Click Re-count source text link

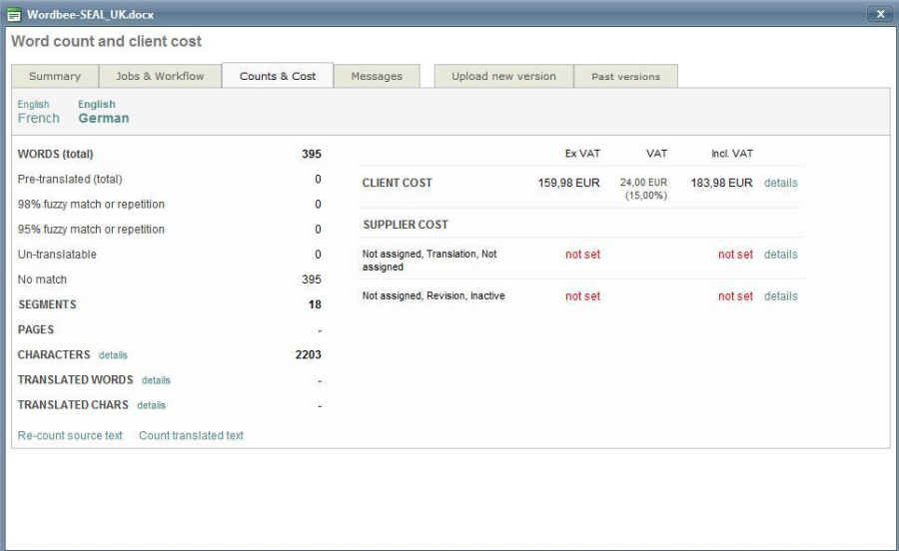[x=70, y=435]
